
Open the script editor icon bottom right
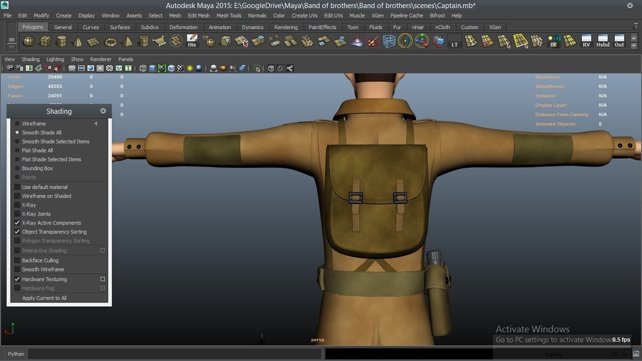pyautogui.click(x=636, y=354)
